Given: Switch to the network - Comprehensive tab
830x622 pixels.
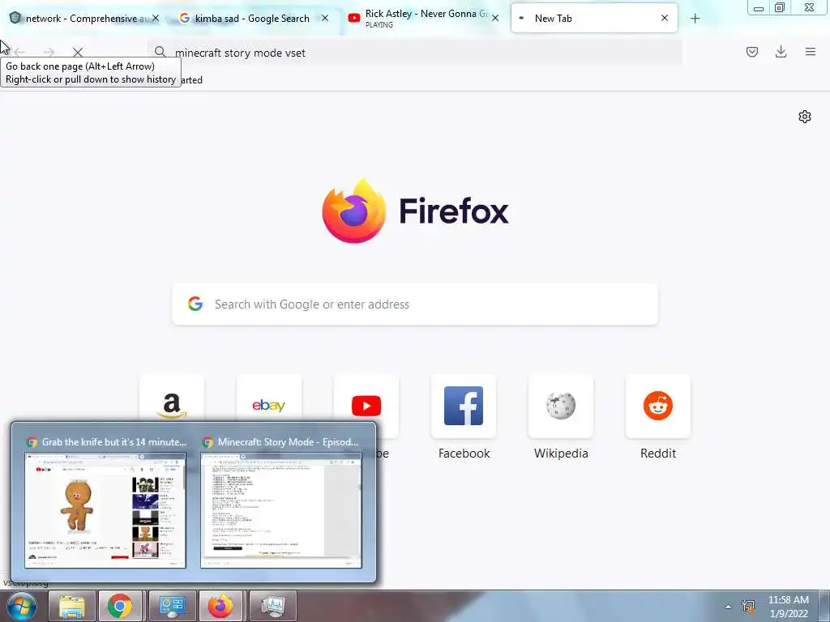Looking at the screenshot, I should (84, 18).
